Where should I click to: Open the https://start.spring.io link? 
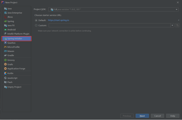pyautogui.click(x=58, y=20)
